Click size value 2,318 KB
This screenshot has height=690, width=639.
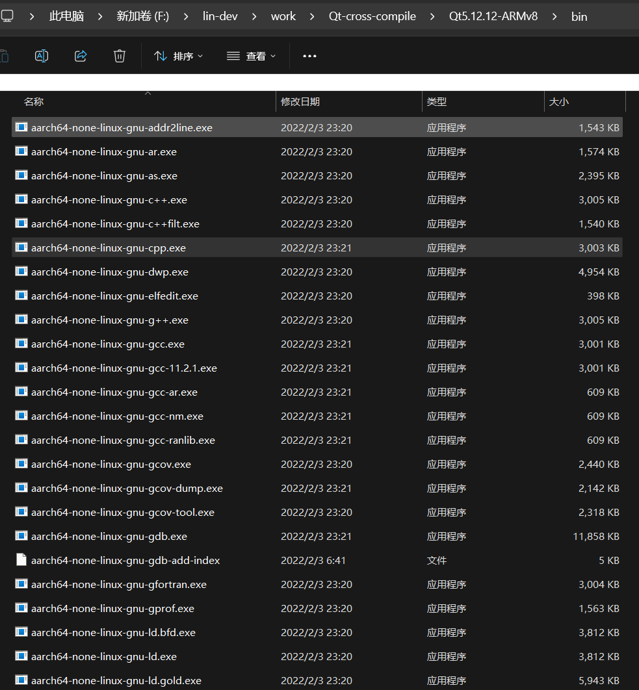(x=599, y=512)
